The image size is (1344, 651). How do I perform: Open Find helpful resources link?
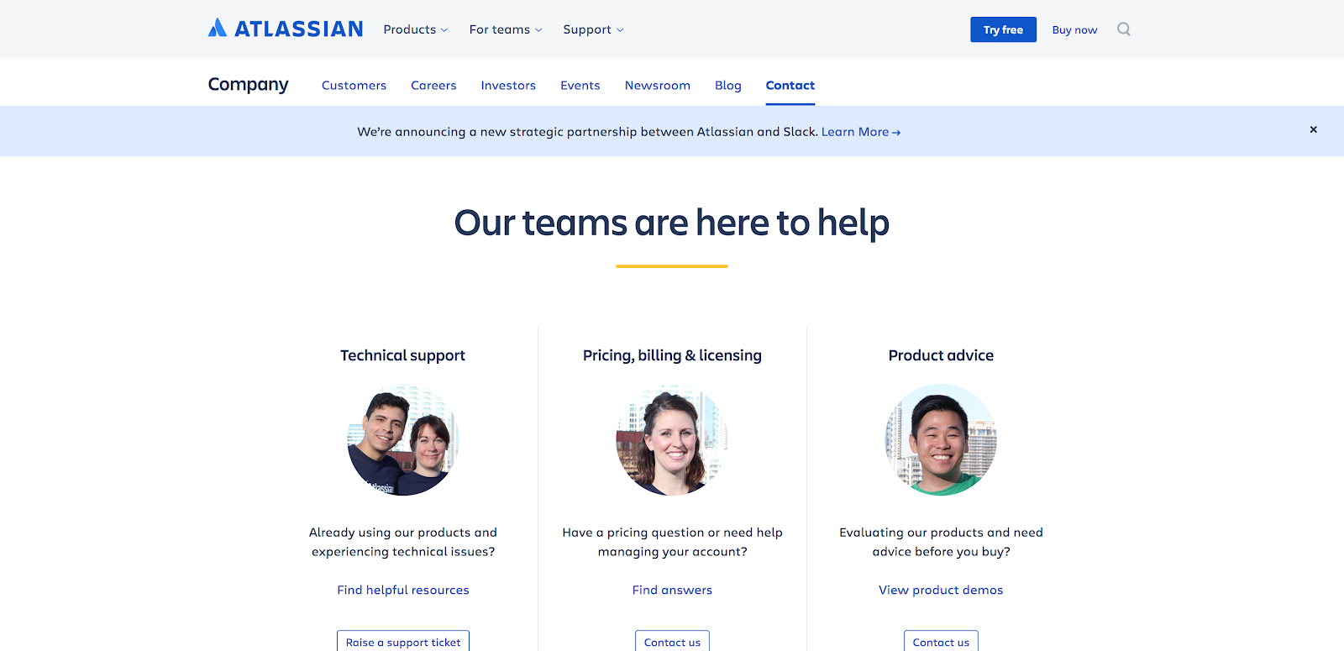(403, 590)
